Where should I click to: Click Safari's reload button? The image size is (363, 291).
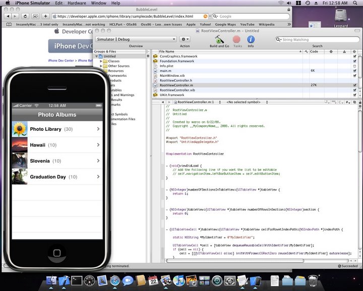coord(25,16)
